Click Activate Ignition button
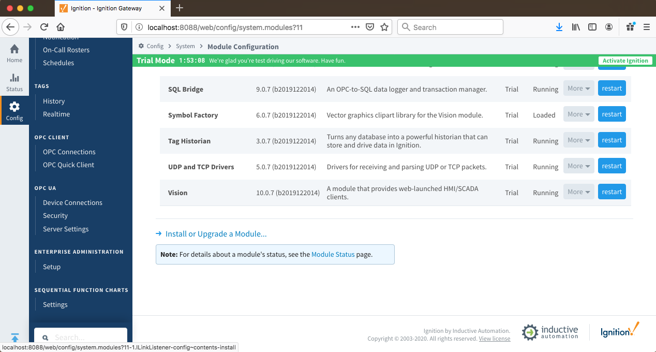656x352 pixels. click(x=625, y=61)
